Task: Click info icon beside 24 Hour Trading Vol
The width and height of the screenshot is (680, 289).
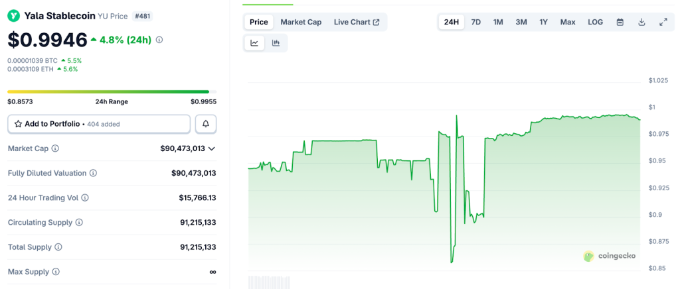Action: [x=85, y=198]
